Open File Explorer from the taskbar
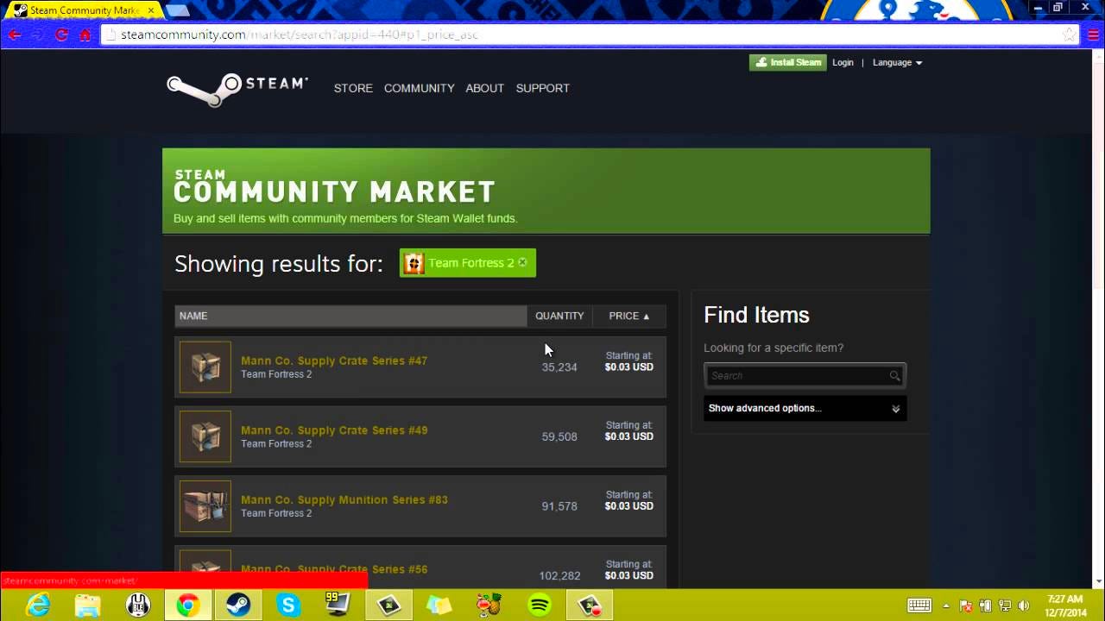The width and height of the screenshot is (1105, 621). click(87, 605)
